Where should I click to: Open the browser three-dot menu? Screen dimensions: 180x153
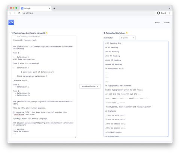point(169,13)
